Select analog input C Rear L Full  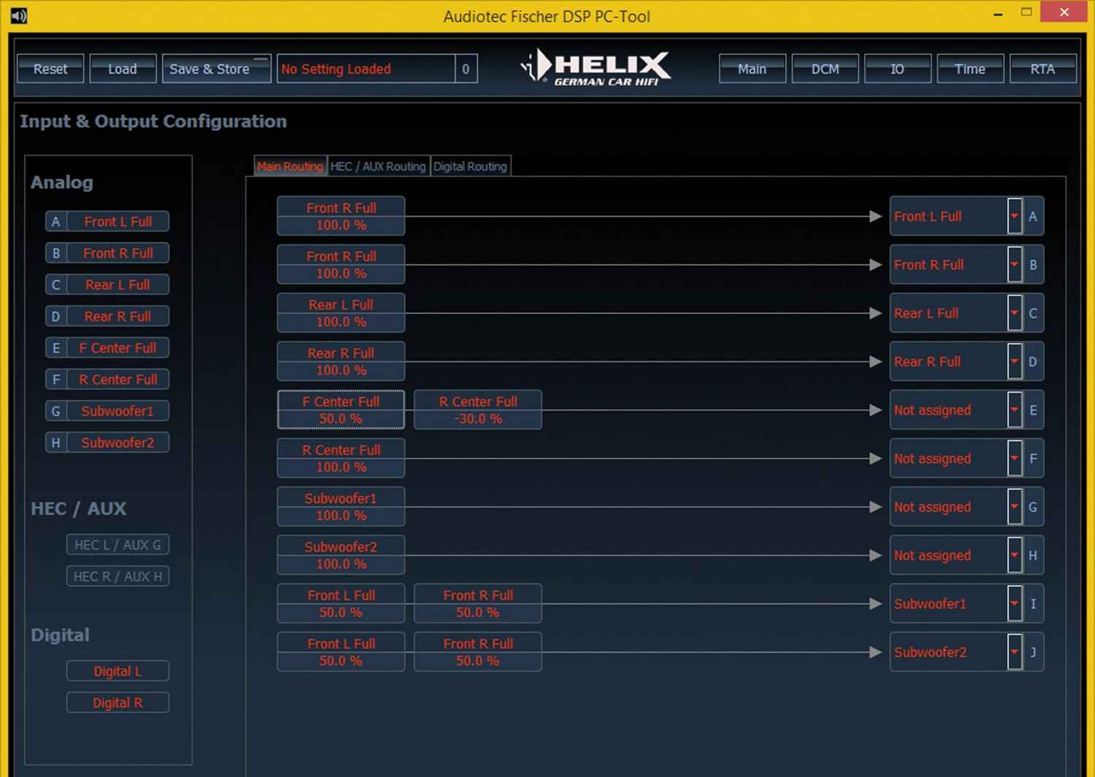(107, 285)
